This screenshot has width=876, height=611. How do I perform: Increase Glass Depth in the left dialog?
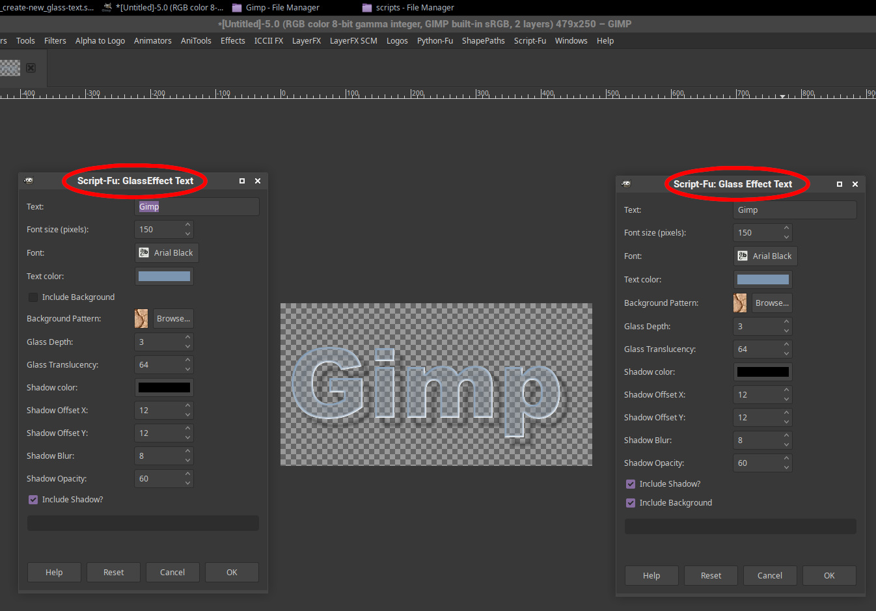click(x=187, y=338)
